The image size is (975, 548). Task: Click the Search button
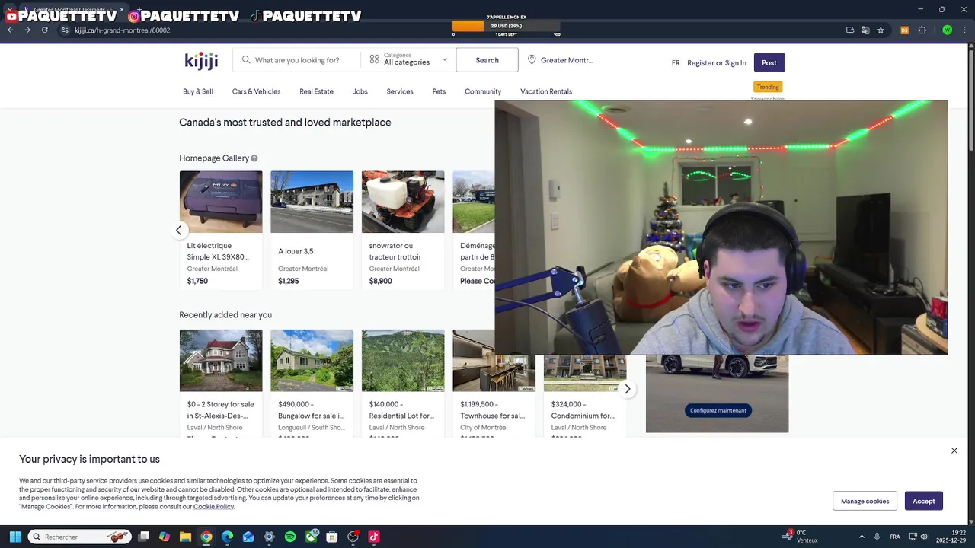point(487,60)
